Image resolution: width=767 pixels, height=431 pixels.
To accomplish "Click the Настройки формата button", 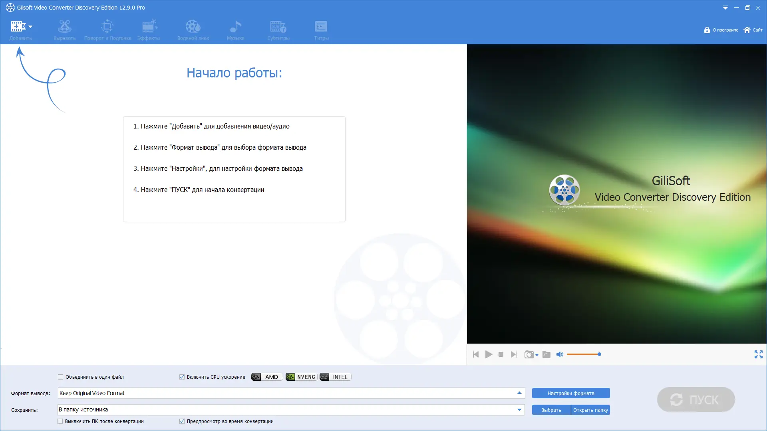I will click(570, 393).
